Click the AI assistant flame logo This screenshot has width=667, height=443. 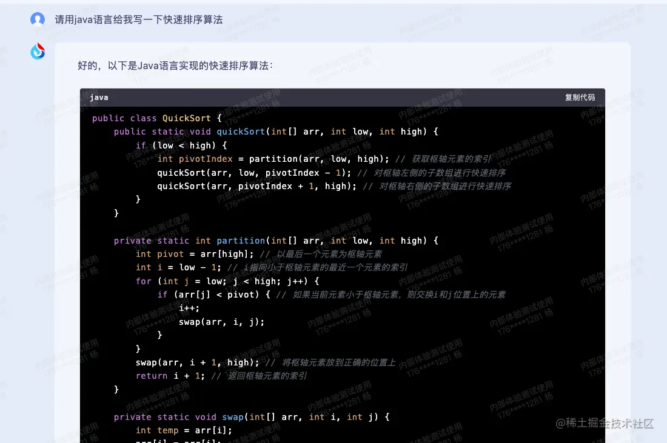pyautogui.click(x=38, y=51)
